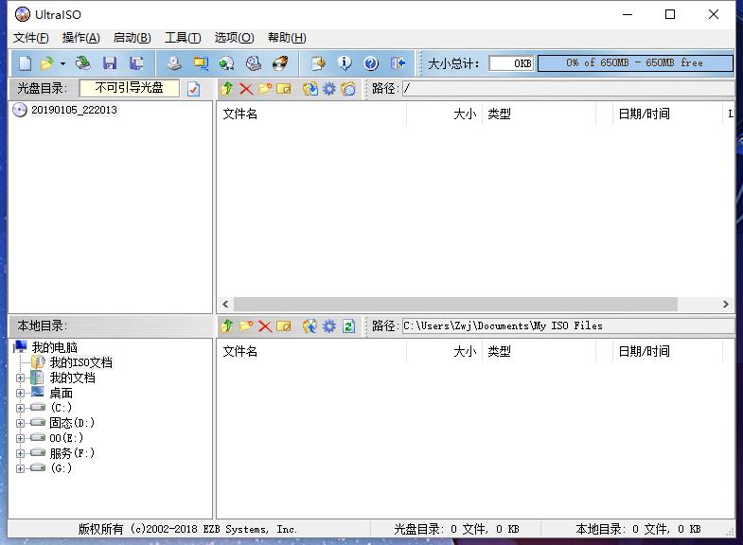The height and width of the screenshot is (545, 743).
Task: Click the horizontal scrollbar right arrow
Action: point(725,304)
